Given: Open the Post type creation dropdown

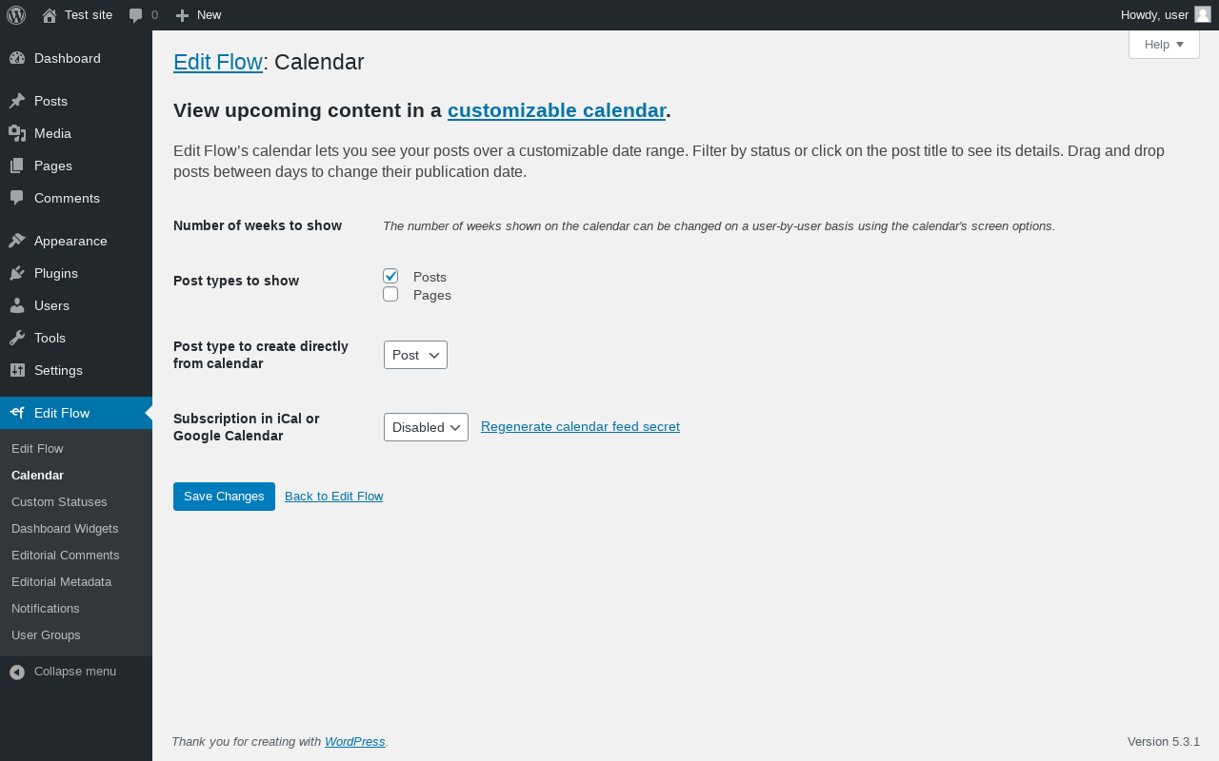Looking at the screenshot, I should click(x=415, y=355).
